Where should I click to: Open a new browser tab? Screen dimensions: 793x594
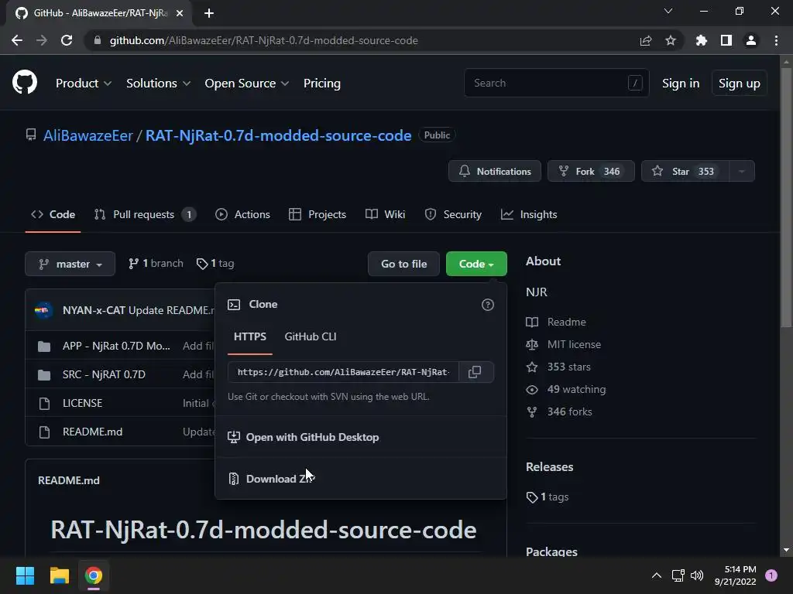[x=209, y=13]
